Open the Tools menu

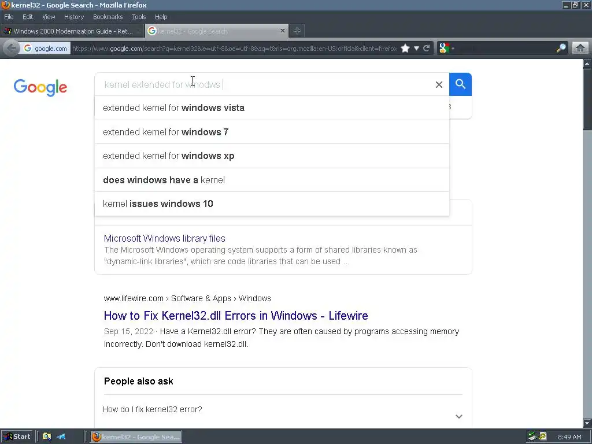pos(139,17)
